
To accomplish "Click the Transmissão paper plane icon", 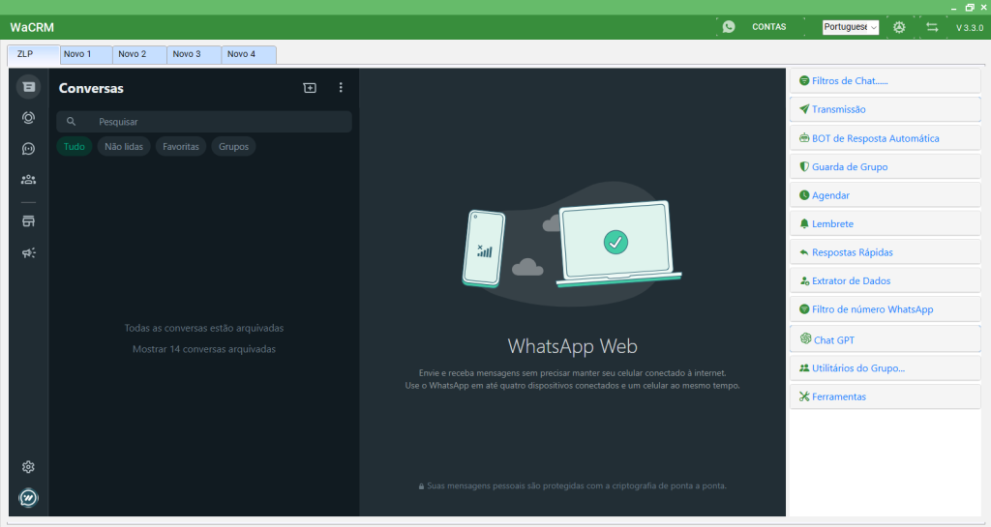I will click(804, 109).
